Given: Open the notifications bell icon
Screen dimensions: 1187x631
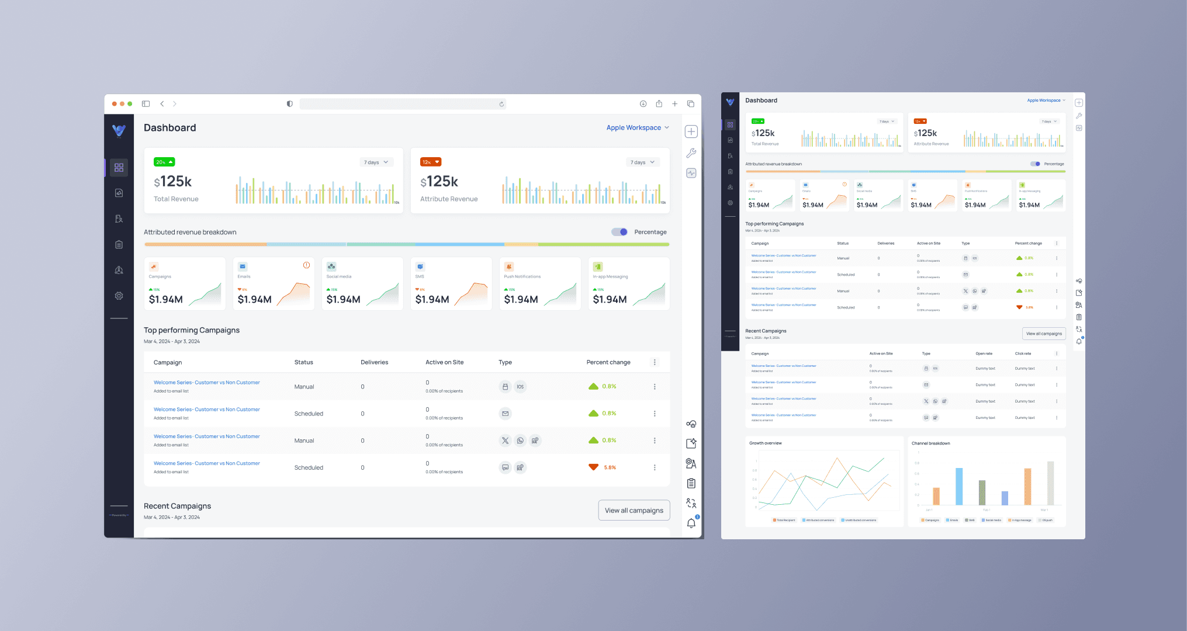Looking at the screenshot, I should pos(691,523).
